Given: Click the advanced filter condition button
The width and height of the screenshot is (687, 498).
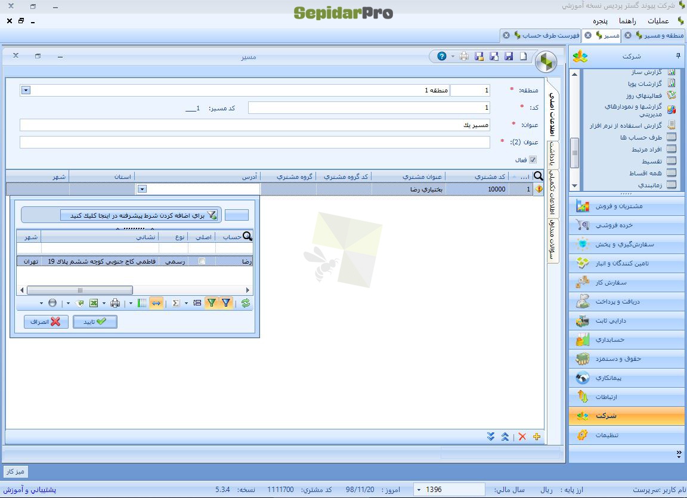Looking at the screenshot, I should click(x=140, y=215).
